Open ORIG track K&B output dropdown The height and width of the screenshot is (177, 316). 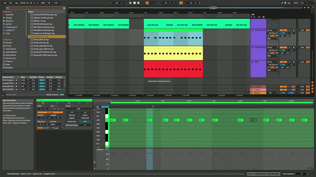273,70
